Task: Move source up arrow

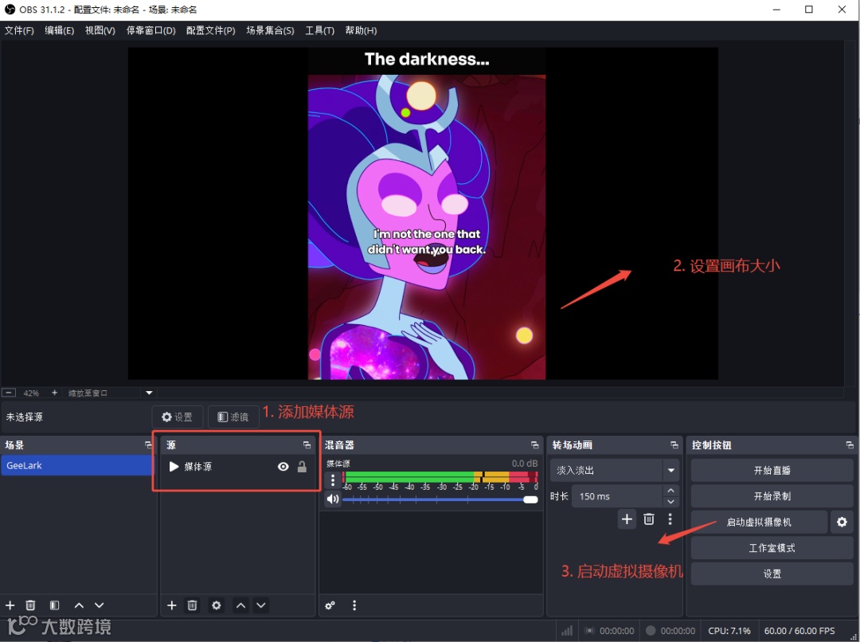Action: pos(240,605)
